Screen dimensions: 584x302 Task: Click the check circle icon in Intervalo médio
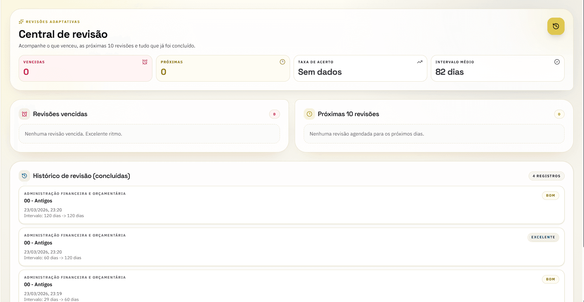(557, 62)
